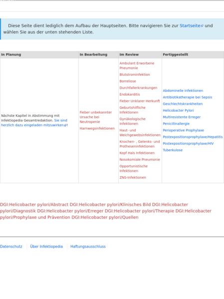224x299 pixels.
Task: Open 'Multiresistente Erreger' link
Action: pyautogui.click(x=182, y=117)
